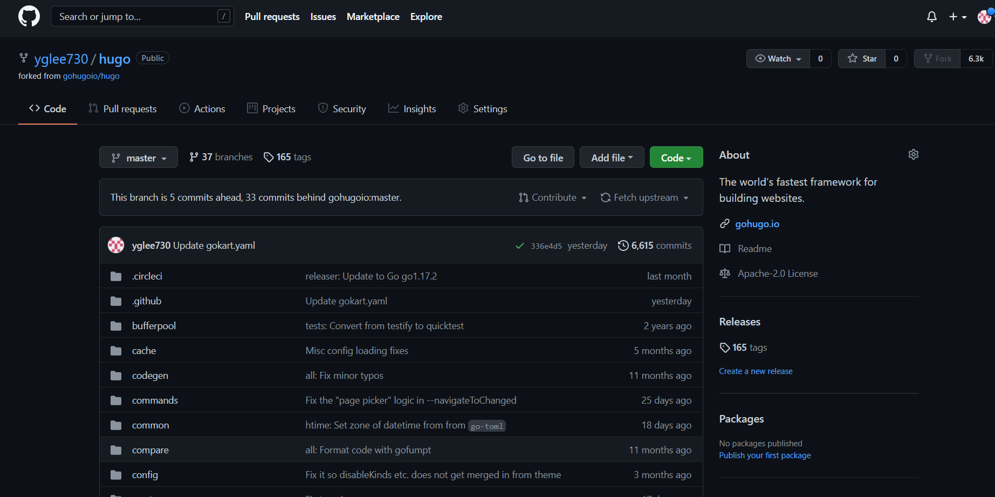
Task: Open the Projects tab
Action: coord(271,108)
